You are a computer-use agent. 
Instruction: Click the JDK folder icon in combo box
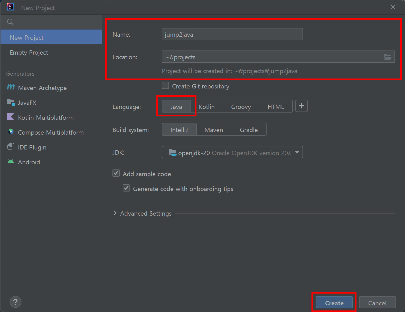(x=173, y=152)
